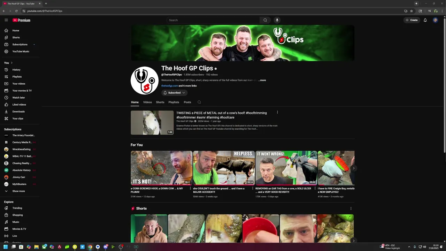Open the hamburger guide menu
The height and width of the screenshot is (251, 446).
pyautogui.click(x=6, y=20)
